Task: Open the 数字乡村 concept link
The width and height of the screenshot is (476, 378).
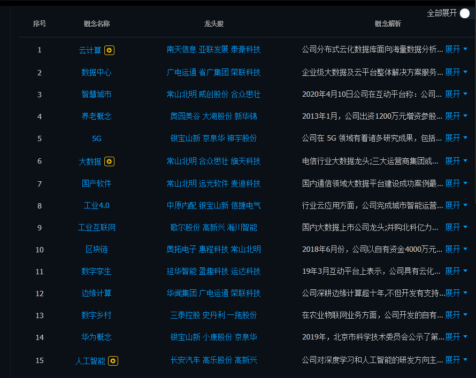Action: click(96, 315)
